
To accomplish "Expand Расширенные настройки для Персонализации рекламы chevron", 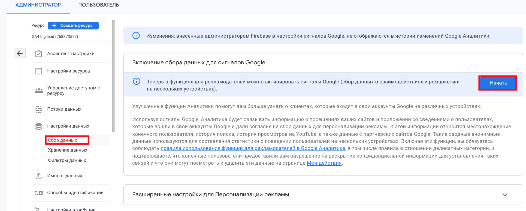I will 505,195.
